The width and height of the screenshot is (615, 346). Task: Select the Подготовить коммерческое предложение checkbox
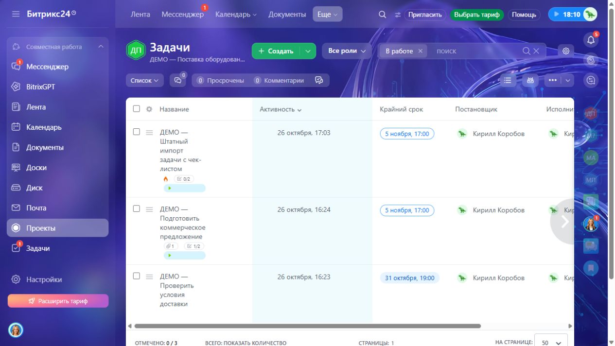coord(137,208)
